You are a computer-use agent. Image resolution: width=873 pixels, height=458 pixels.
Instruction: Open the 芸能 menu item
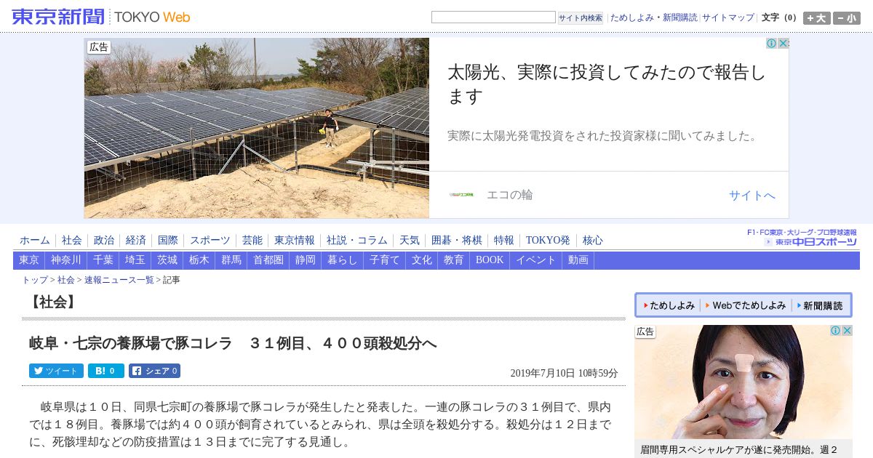point(252,240)
